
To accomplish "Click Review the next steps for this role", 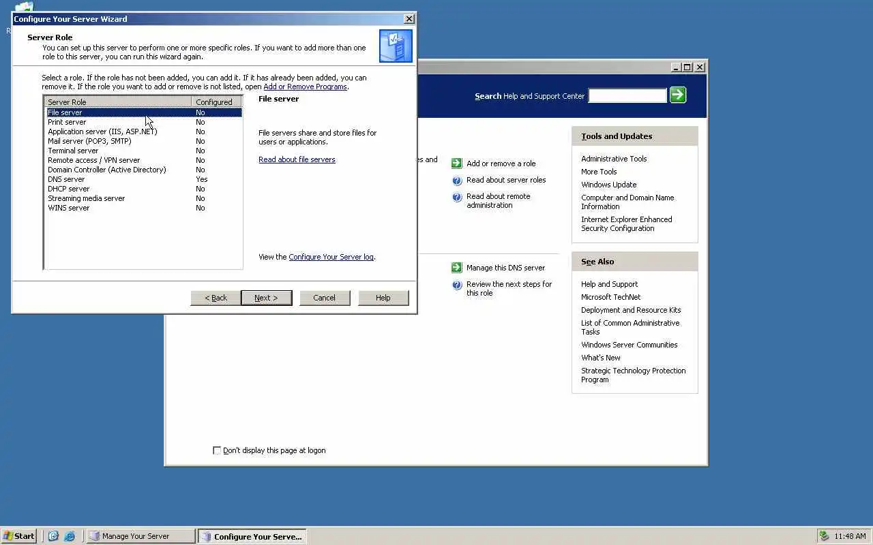I will pyautogui.click(x=509, y=288).
